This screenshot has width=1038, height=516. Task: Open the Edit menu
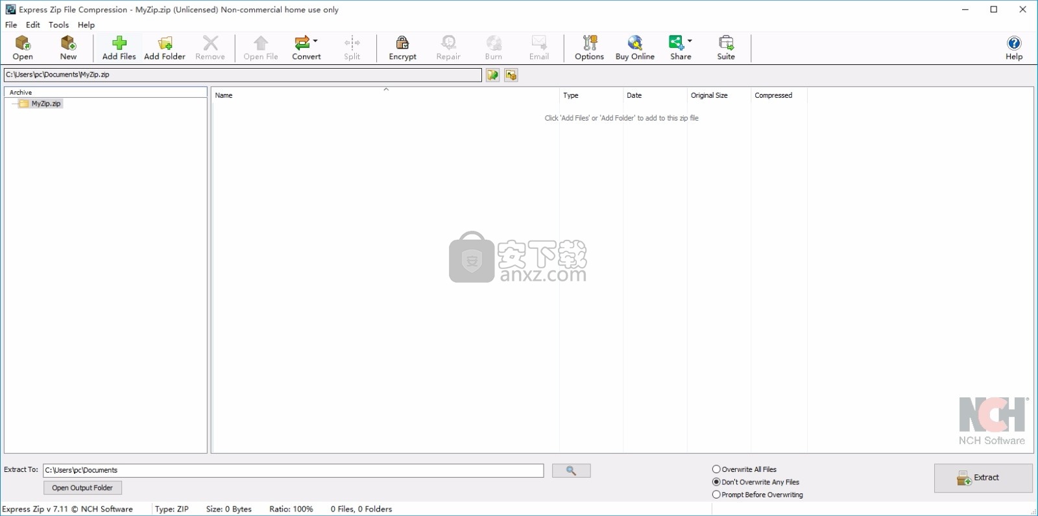point(33,25)
